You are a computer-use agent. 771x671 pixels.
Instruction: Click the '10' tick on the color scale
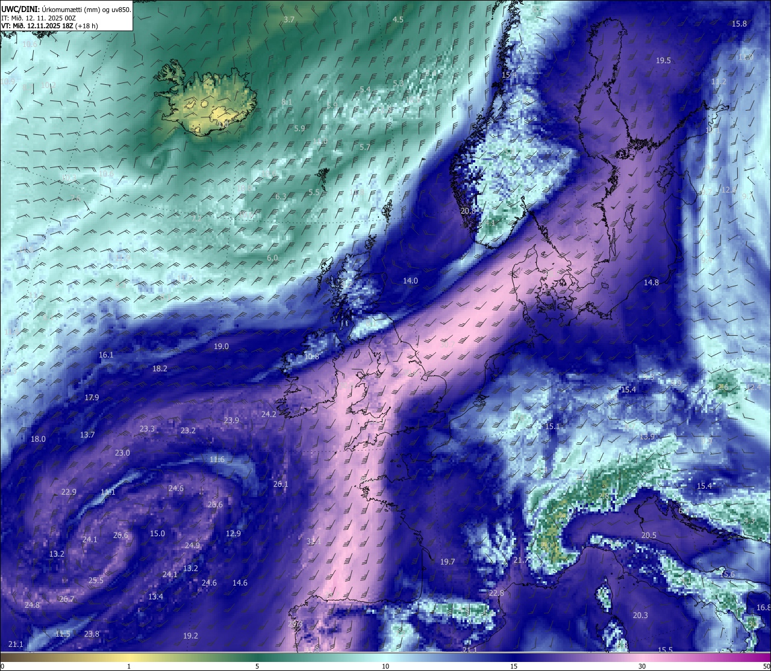[385, 666]
